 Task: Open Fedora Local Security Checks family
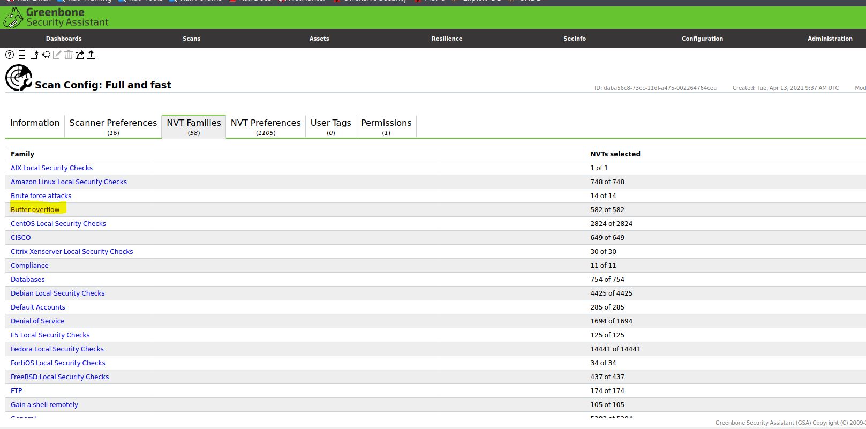coord(57,349)
